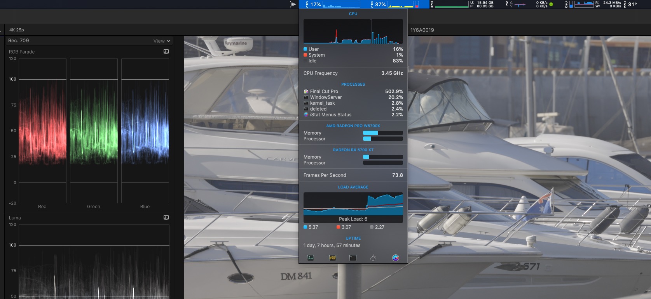Open Activity Monitor from iStat footer
651x299 pixels.
(311, 258)
